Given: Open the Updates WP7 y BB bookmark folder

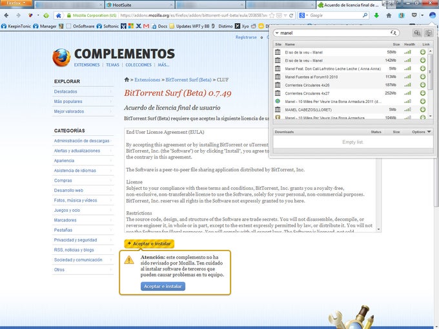Looking at the screenshot, I should 189,26.
